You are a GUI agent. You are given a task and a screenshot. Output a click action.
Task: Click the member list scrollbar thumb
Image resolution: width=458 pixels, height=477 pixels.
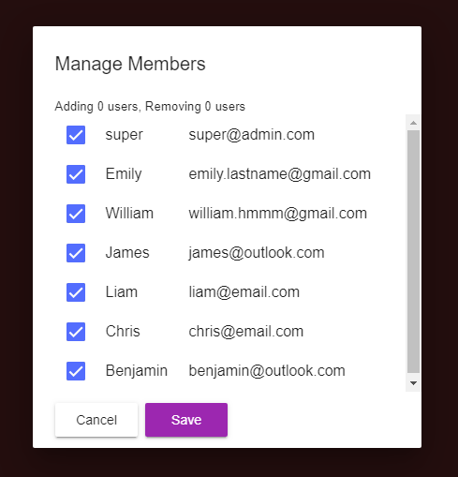pos(413,251)
